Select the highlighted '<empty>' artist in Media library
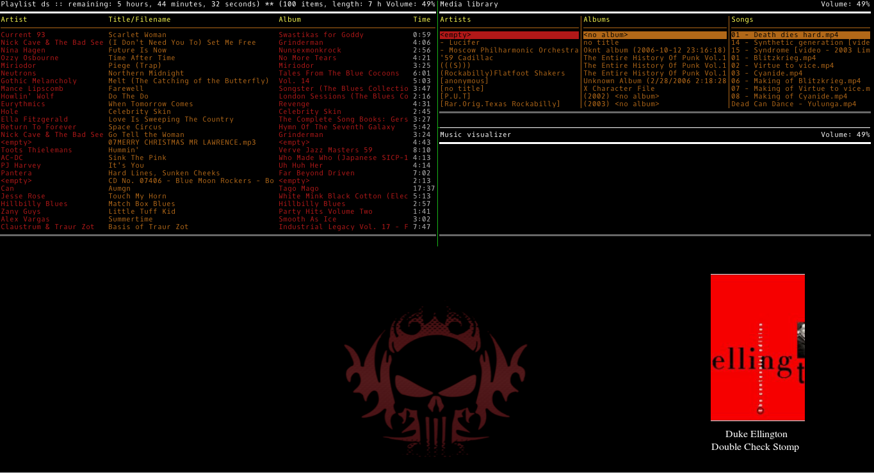 [509, 35]
